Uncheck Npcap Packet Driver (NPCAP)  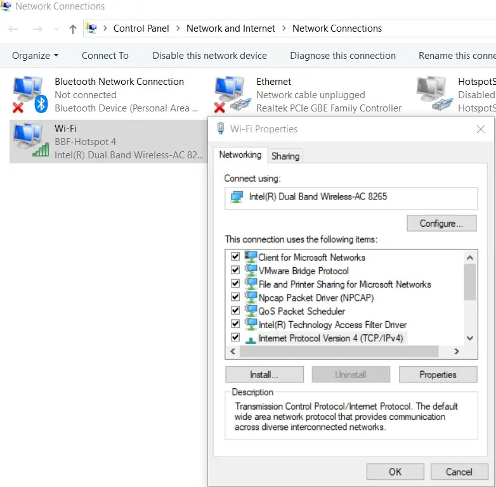point(235,297)
